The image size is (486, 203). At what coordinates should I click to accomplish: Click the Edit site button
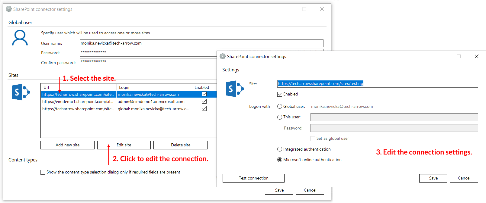tap(124, 145)
